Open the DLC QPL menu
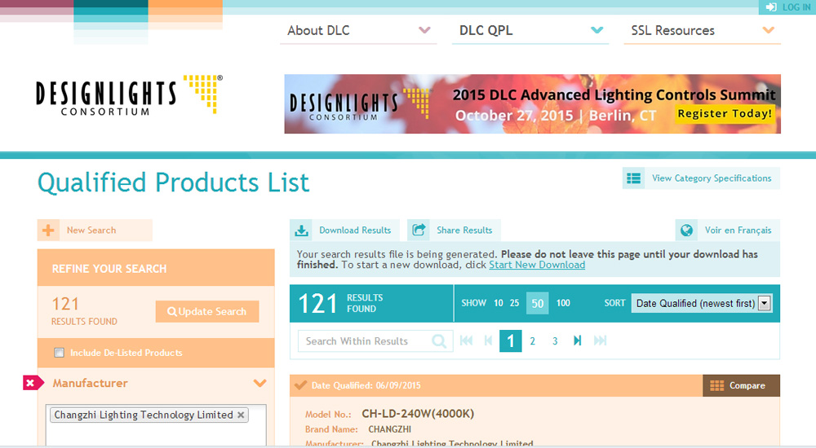816x448 pixels. tap(530, 31)
